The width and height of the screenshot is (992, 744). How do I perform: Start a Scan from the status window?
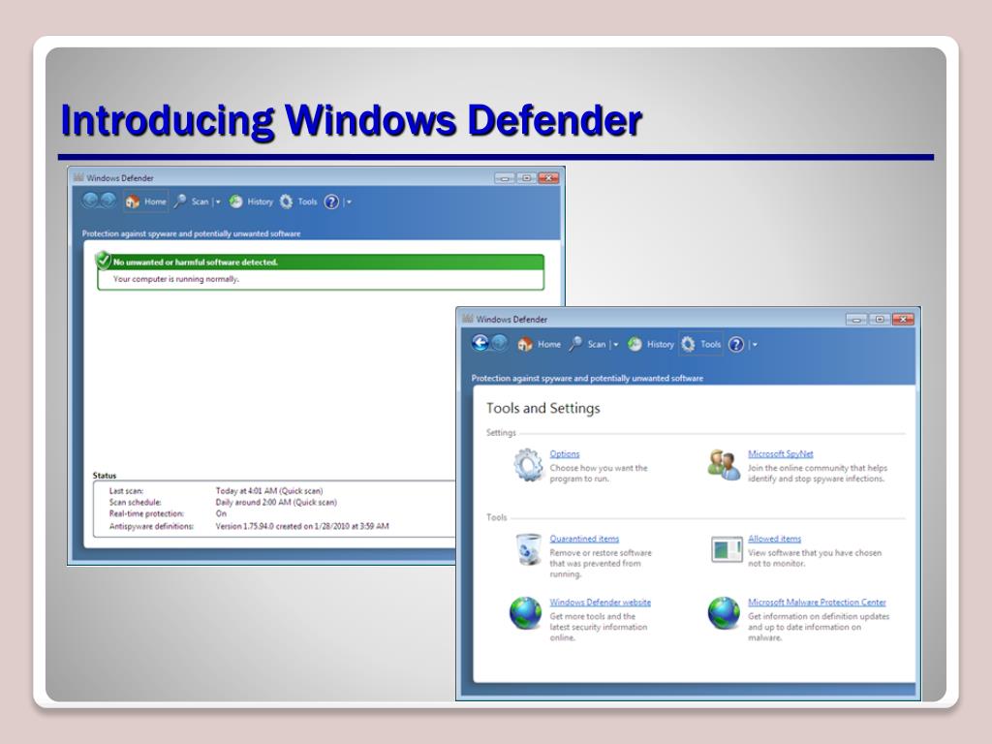tap(191, 201)
